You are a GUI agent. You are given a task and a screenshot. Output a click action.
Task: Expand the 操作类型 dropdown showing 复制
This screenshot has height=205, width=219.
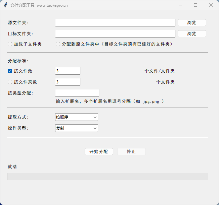(x=76, y=128)
